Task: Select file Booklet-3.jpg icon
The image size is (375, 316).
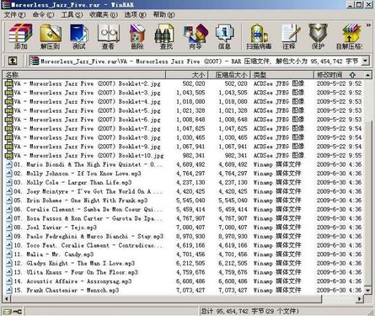Action: pos(9,93)
